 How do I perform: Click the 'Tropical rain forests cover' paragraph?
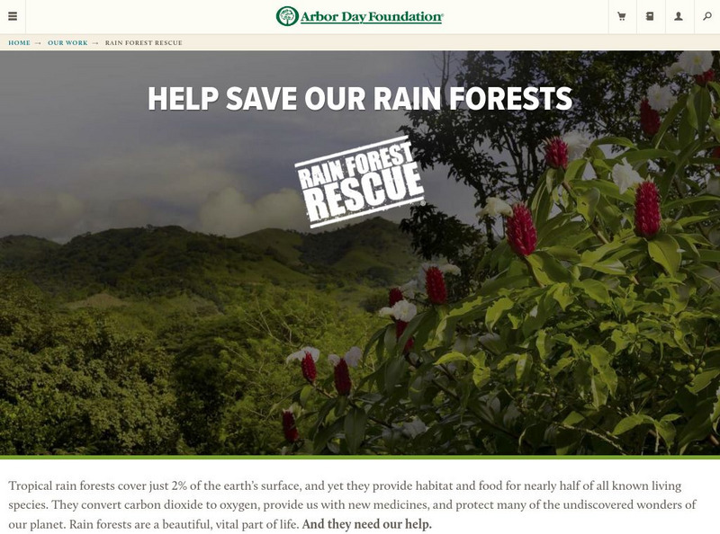[353, 504]
